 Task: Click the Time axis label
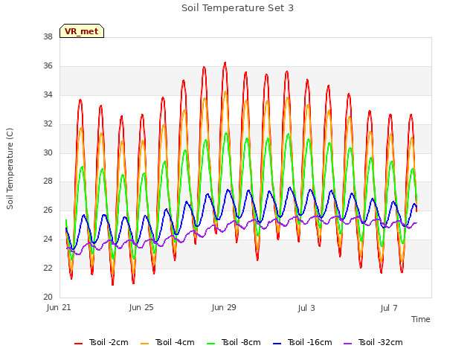pyautogui.click(x=420, y=319)
